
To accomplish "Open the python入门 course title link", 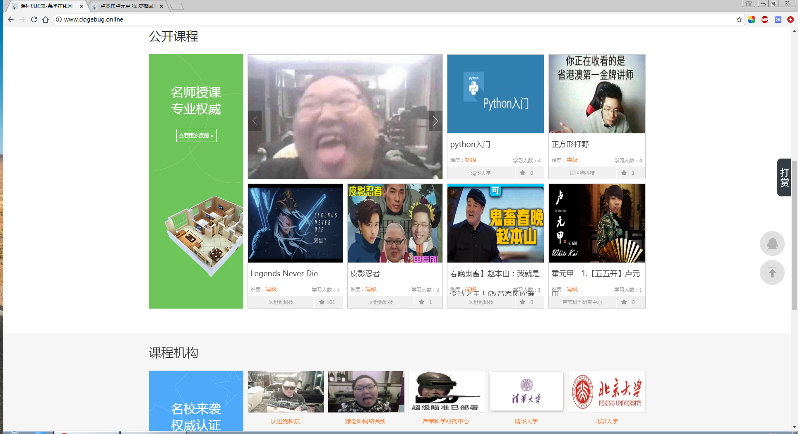I will point(470,145).
